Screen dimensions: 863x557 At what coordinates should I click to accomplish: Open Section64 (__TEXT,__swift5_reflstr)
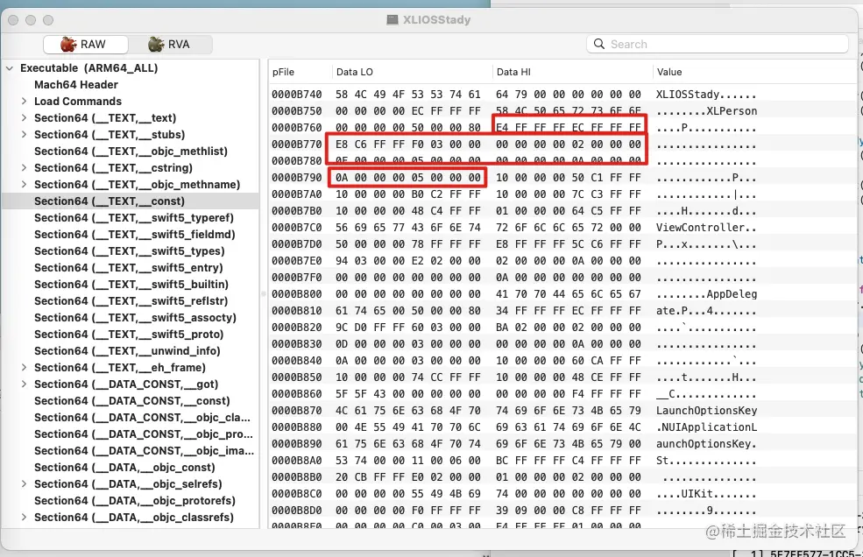pyautogui.click(x=131, y=301)
